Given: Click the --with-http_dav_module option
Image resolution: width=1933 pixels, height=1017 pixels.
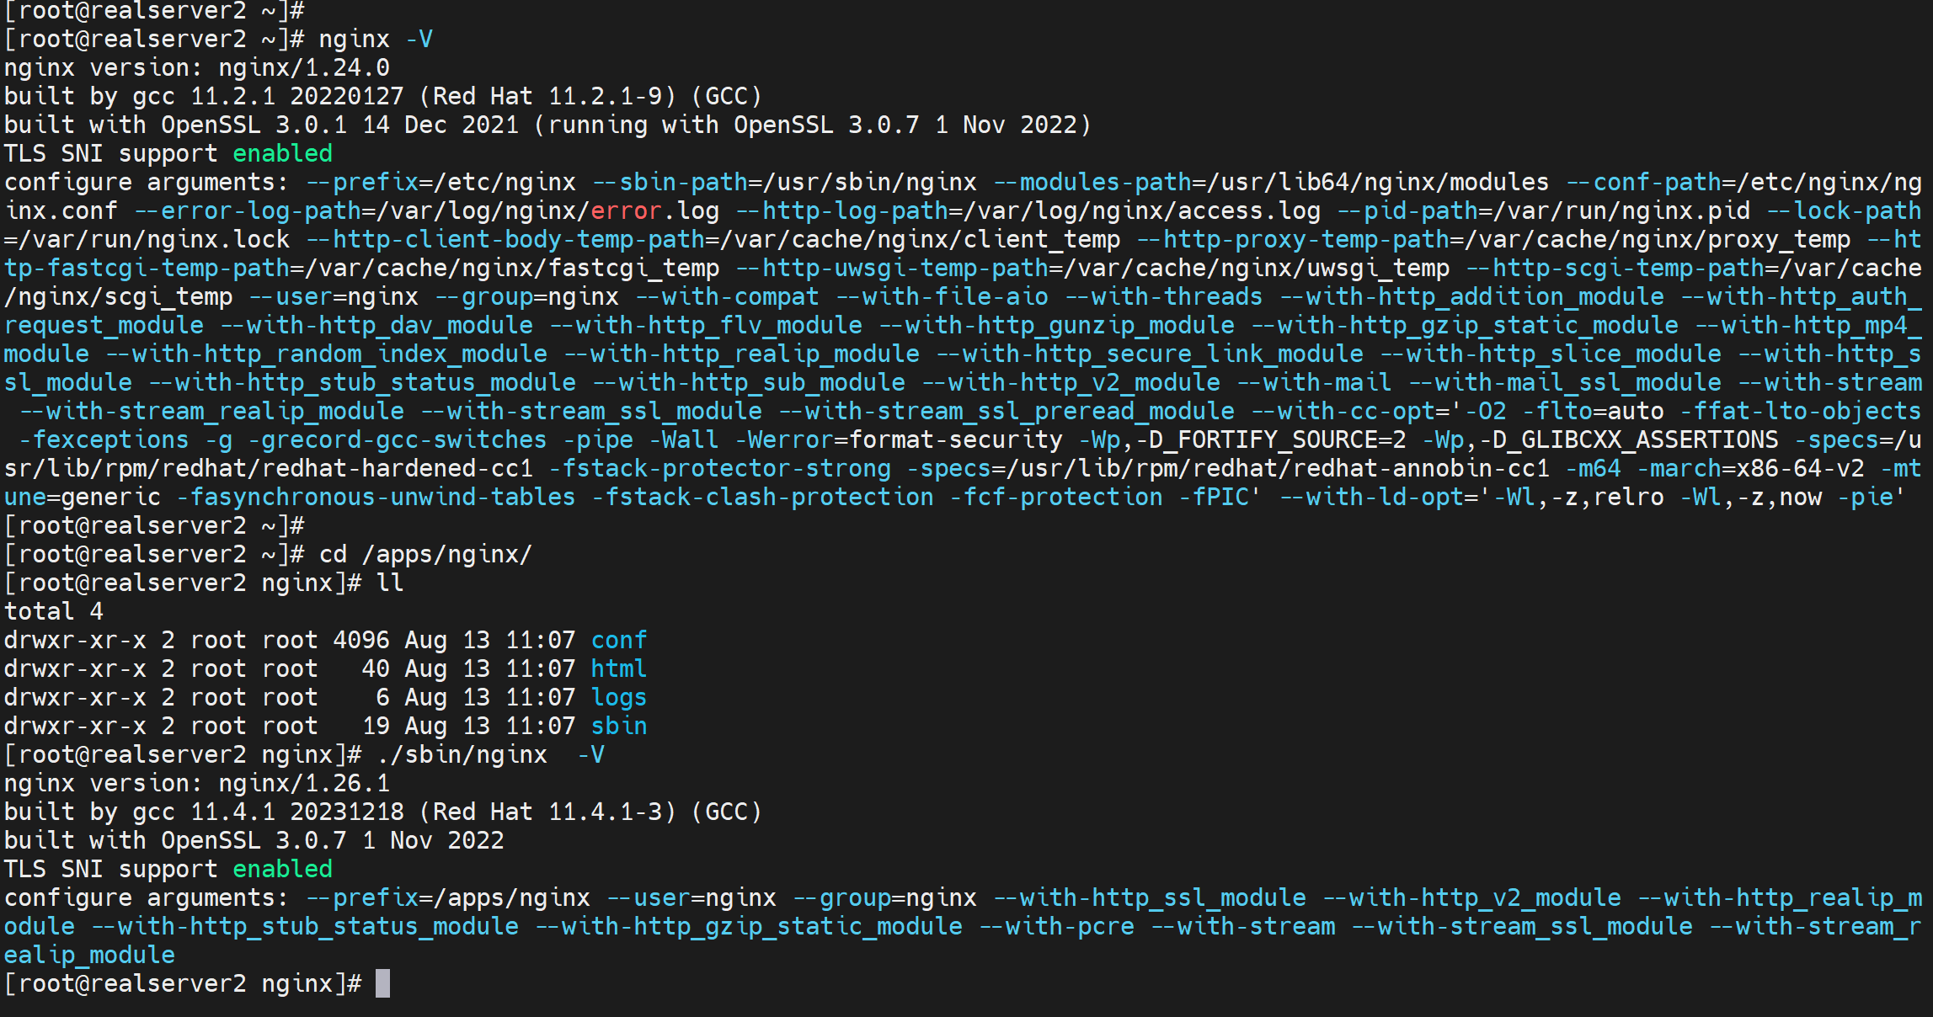Looking at the screenshot, I should coord(376,325).
